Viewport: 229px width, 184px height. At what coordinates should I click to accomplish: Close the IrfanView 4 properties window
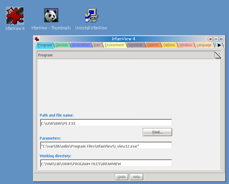(210, 39)
